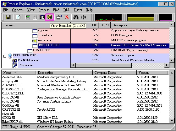Open the Process menu
This screenshot has width=176, height=131.
(x=44, y=10)
